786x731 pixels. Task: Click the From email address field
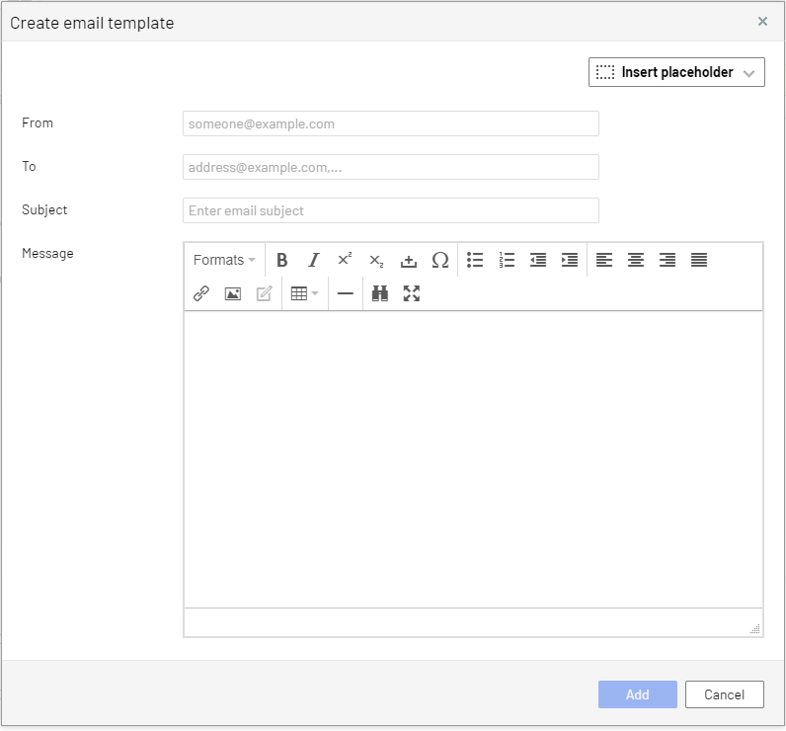point(390,123)
